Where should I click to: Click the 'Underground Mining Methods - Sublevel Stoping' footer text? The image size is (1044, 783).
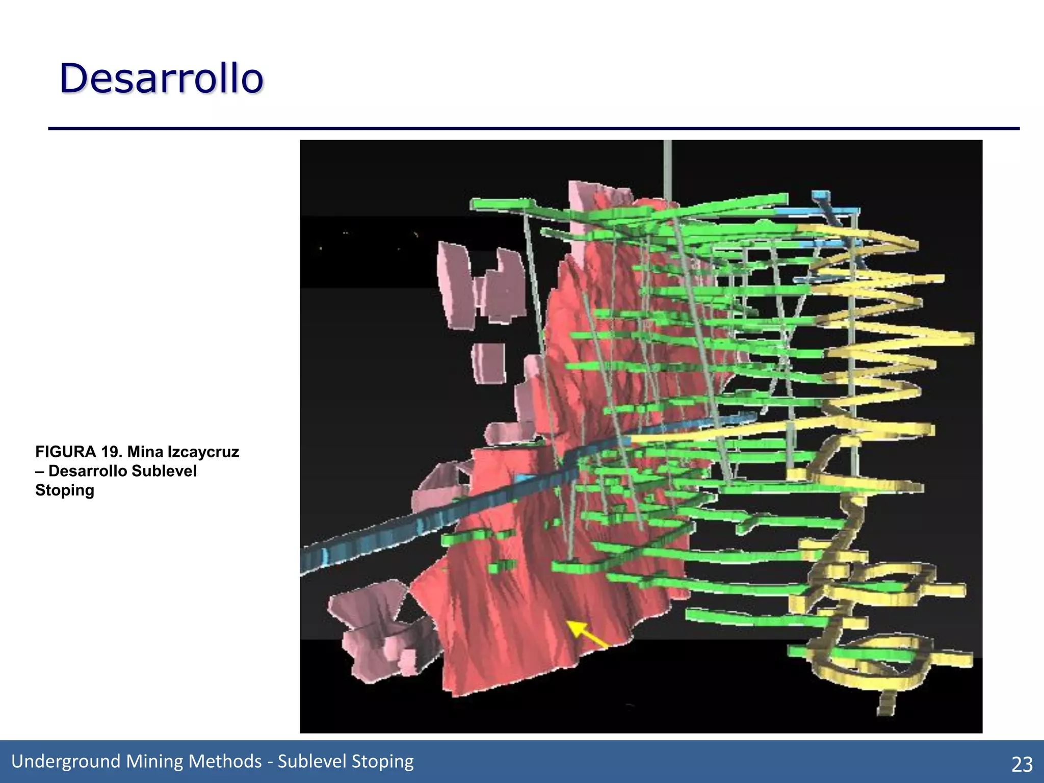coord(212,761)
